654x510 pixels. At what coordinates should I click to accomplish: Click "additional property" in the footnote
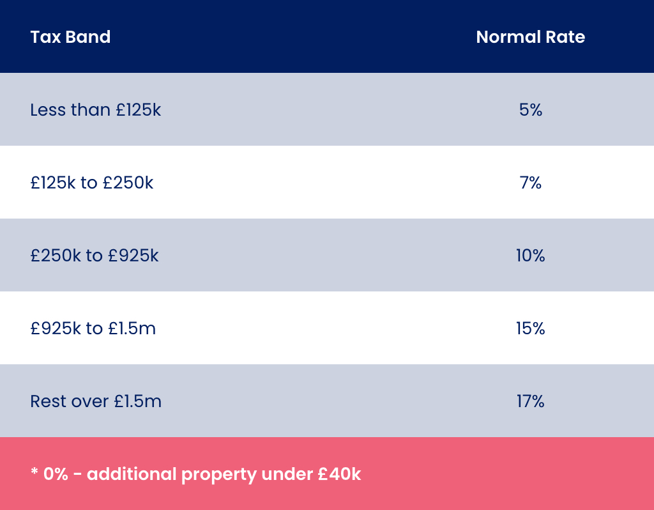point(167,475)
